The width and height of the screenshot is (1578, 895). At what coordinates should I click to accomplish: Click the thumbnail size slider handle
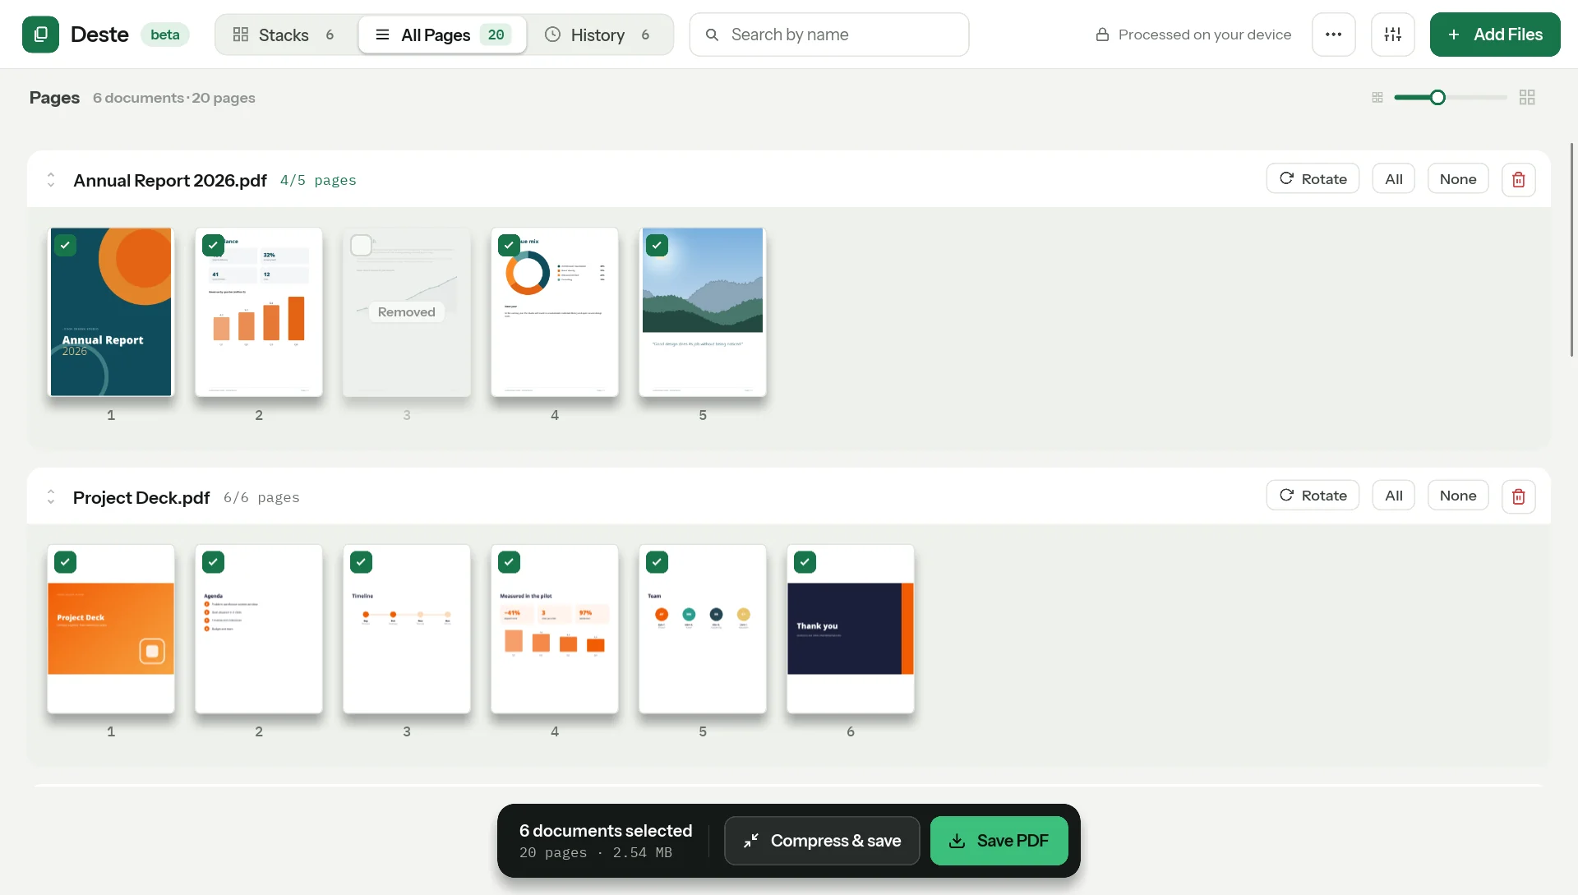pos(1437,98)
